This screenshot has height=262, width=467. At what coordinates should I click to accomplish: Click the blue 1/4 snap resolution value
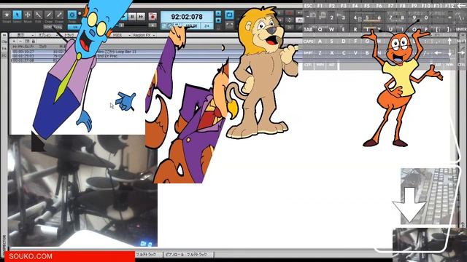pyautogui.click(x=74, y=27)
